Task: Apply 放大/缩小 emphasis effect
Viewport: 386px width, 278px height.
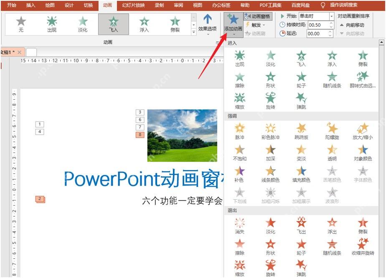Action: (x=363, y=131)
